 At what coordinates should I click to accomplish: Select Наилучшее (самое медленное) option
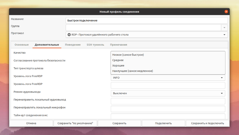pos(168,71)
